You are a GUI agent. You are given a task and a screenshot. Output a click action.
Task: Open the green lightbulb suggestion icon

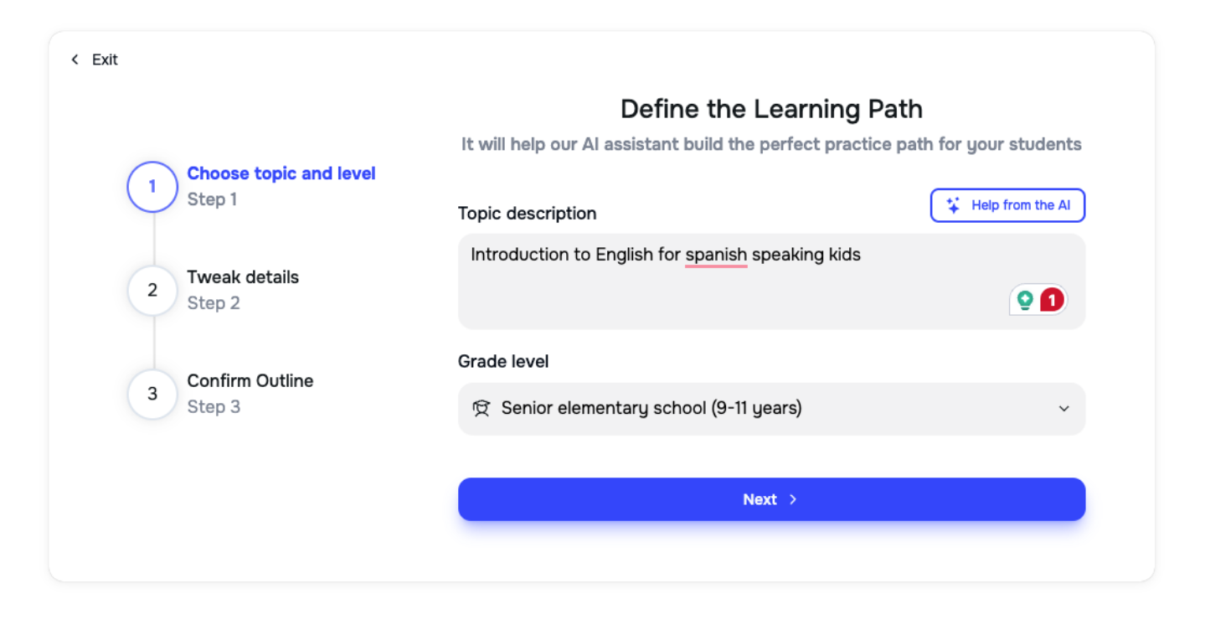[x=1027, y=299]
